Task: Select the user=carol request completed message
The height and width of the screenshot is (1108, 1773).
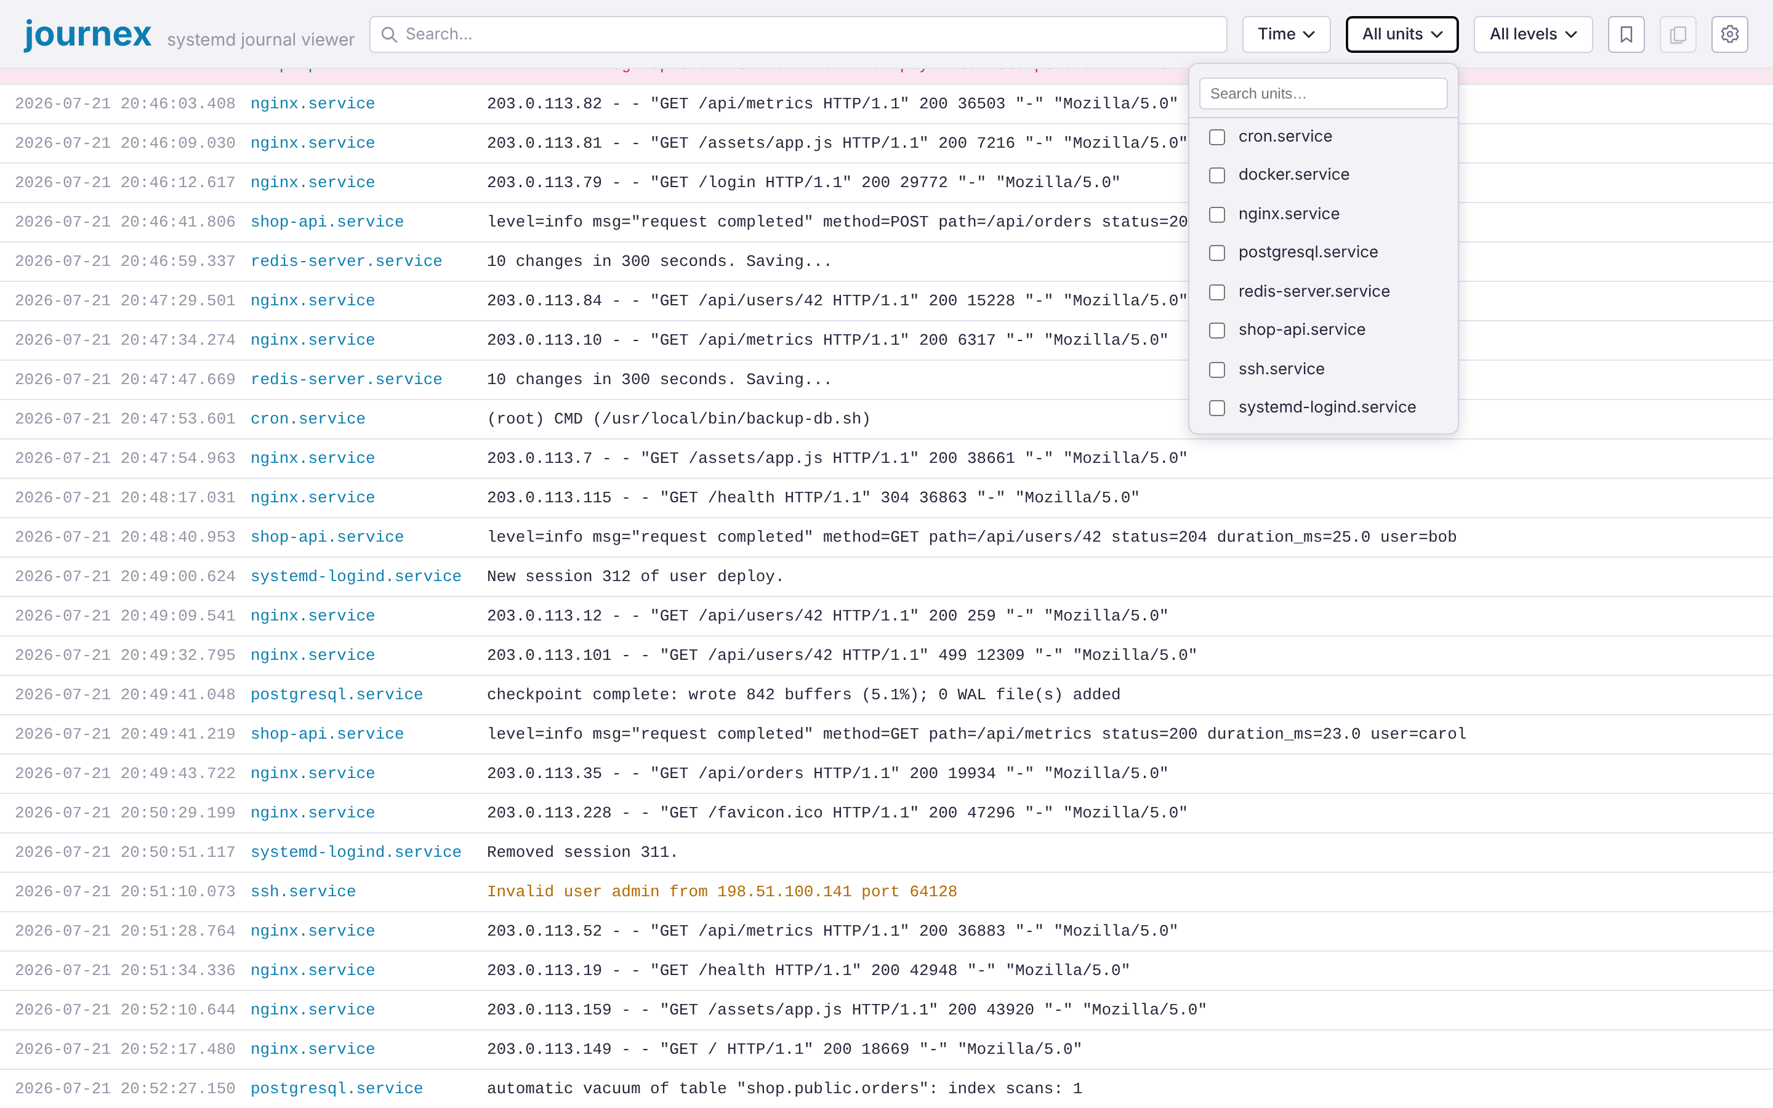Action: point(976,734)
